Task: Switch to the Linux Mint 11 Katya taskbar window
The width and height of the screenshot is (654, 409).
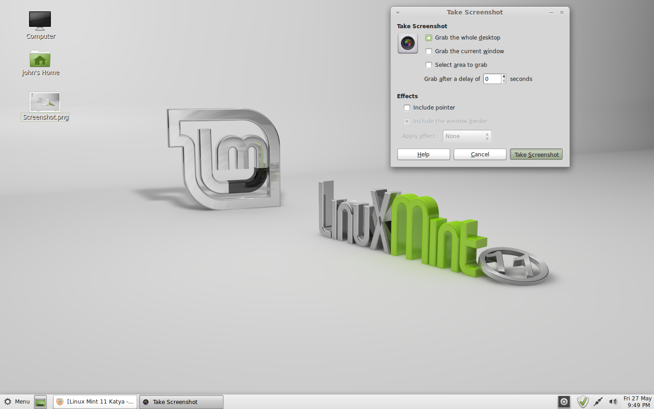Action: pyautogui.click(x=95, y=402)
